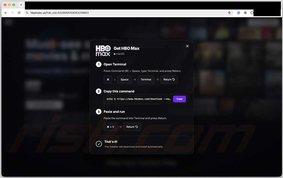Click the "That's it!" text
The width and height of the screenshot is (283, 178).
coord(111,142)
